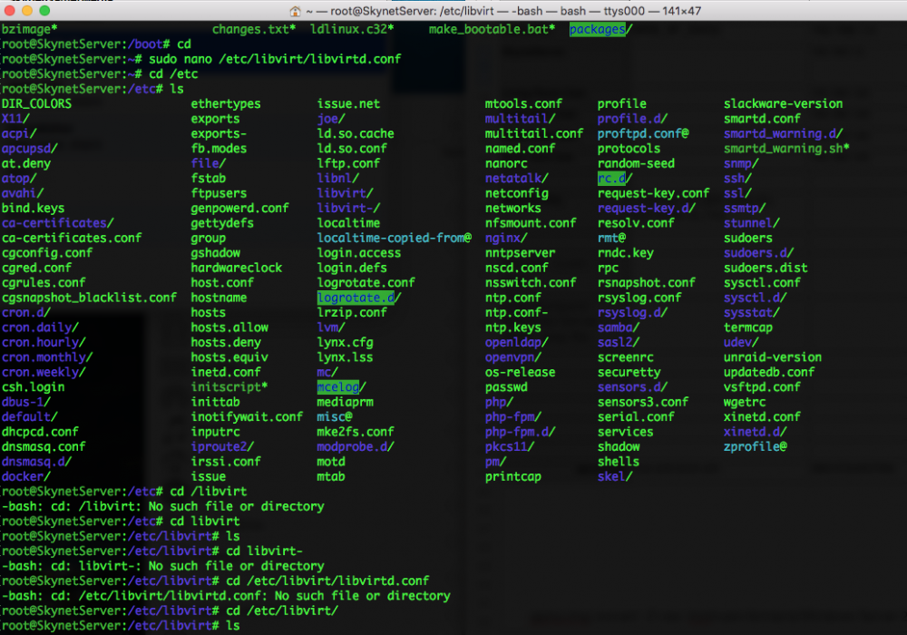The image size is (907, 635).
Task: Click the highlighted rc.d directory entry
Action: tap(612, 178)
